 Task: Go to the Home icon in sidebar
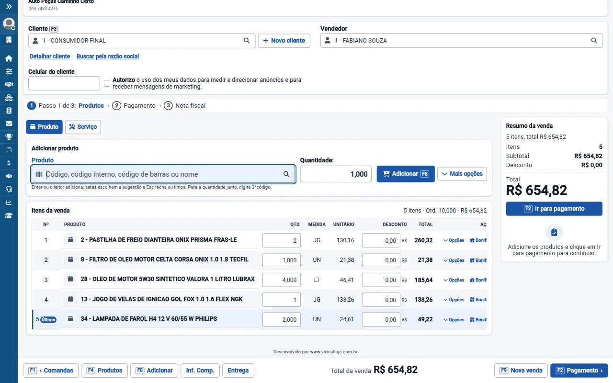click(9, 58)
